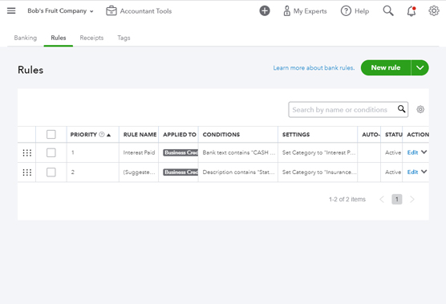
Task: Click magnifier icon inside rules search box
Action: point(401,109)
